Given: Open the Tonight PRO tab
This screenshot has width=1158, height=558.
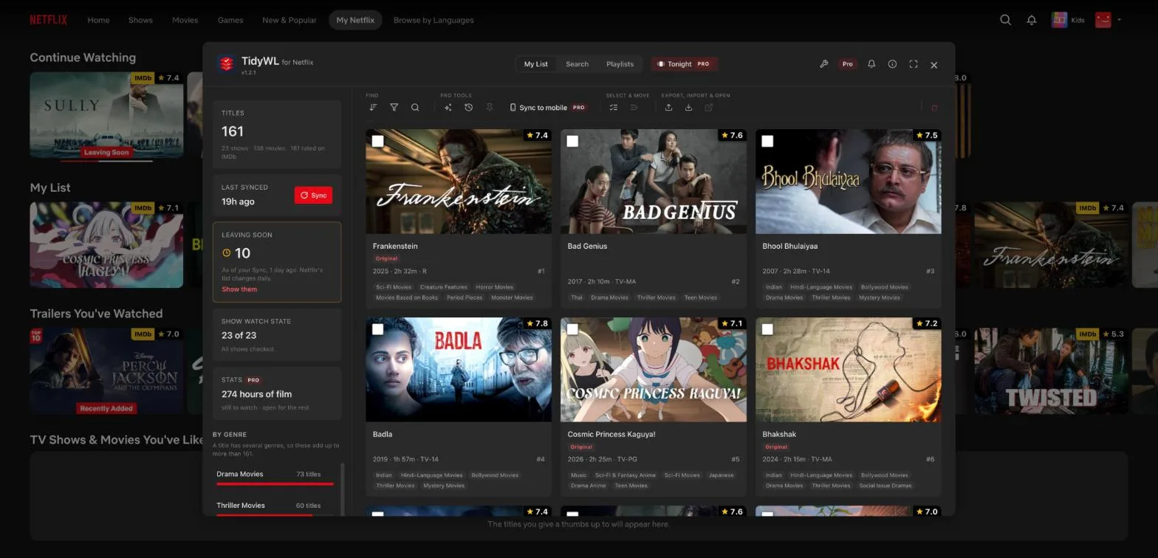Looking at the screenshot, I should tap(684, 64).
